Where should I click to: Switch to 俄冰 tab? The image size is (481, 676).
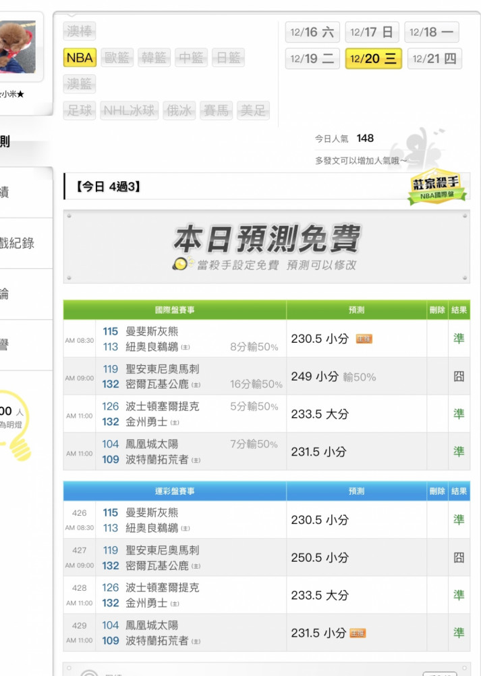(179, 110)
